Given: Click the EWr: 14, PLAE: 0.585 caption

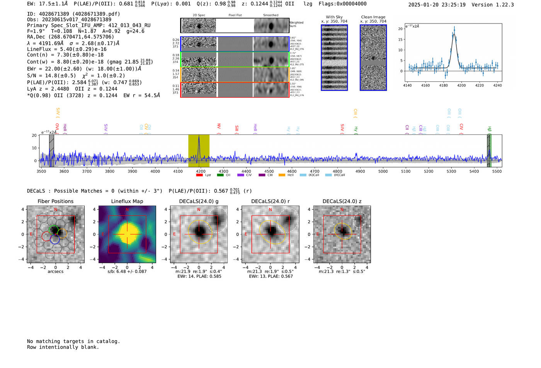Looking at the screenshot, I should (x=199, y=276).
